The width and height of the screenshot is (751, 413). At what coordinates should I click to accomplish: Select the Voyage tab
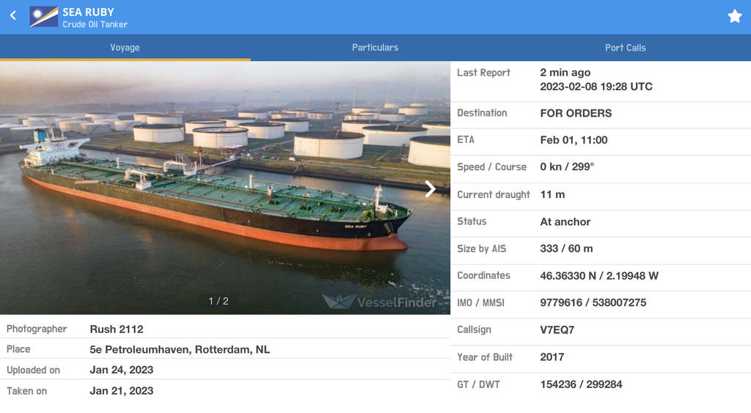point(125,48)
